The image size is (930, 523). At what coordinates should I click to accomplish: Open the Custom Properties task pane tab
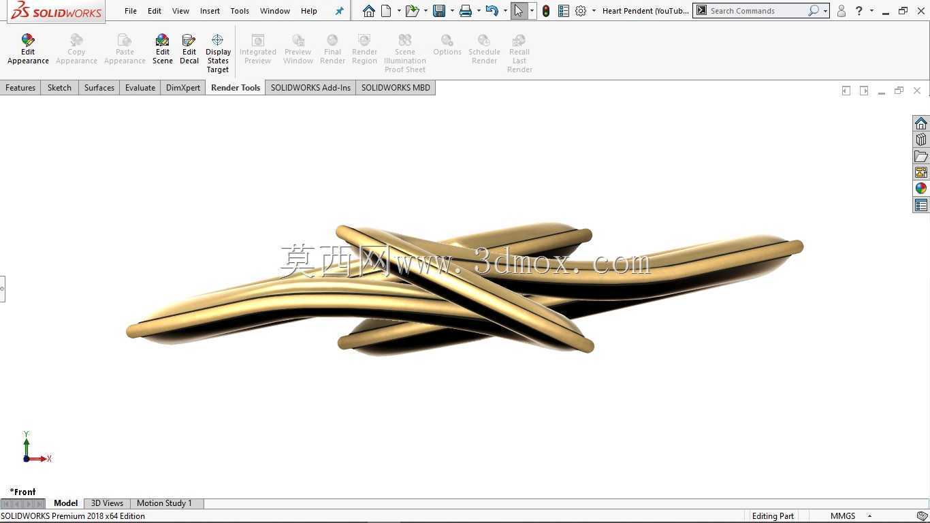(x=921, y=205)
